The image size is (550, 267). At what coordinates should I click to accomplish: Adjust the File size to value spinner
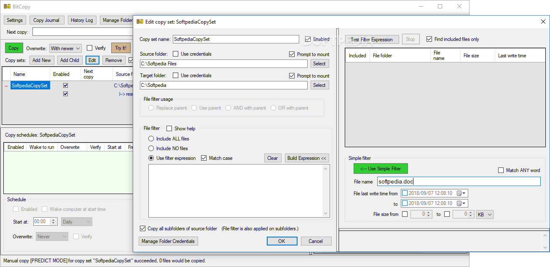tap(472, 214)
